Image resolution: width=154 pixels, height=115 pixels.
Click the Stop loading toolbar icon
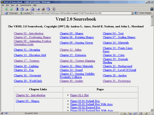point(54,9)
